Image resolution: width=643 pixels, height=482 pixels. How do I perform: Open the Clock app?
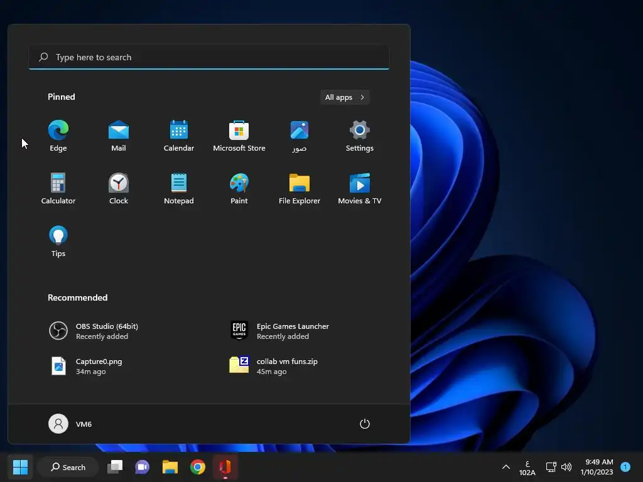pos(119,188)
